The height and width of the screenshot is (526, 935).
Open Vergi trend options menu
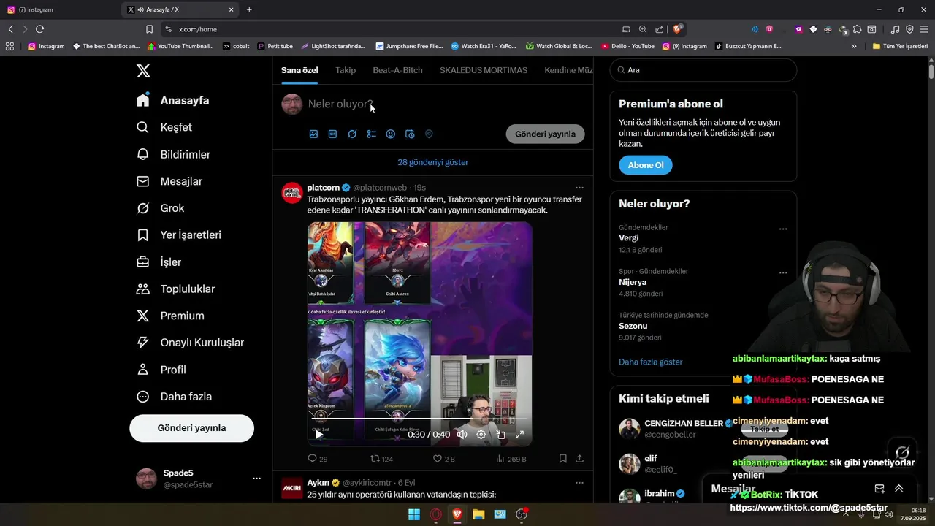pos(783,229)
